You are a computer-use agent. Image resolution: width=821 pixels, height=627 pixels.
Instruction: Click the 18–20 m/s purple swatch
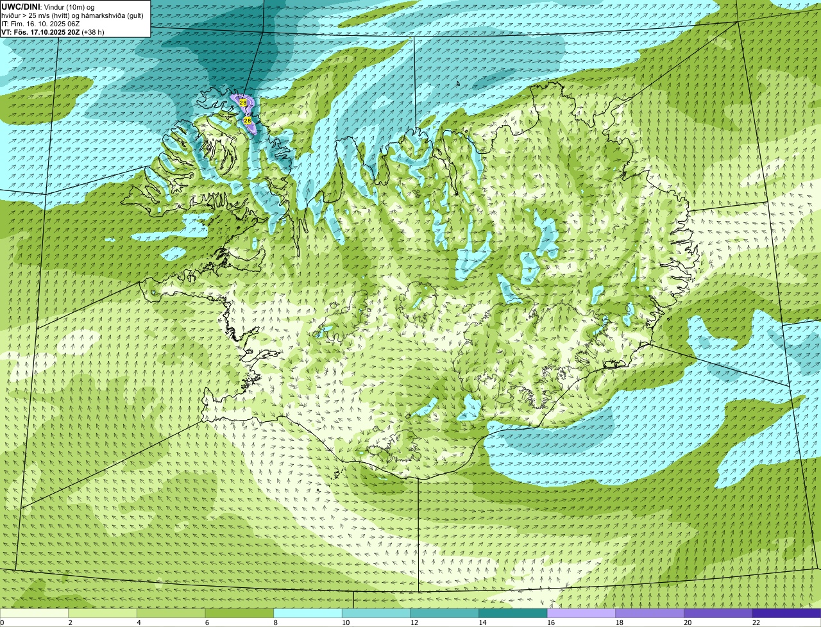649,613
